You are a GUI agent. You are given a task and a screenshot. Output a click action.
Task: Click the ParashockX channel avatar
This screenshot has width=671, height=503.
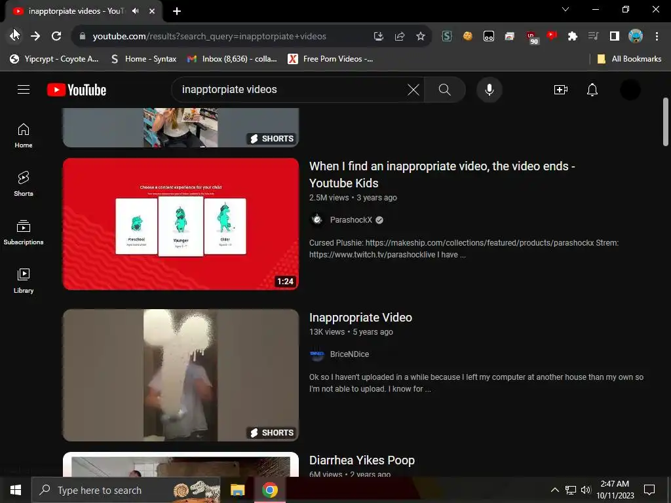tap(316, 220)
